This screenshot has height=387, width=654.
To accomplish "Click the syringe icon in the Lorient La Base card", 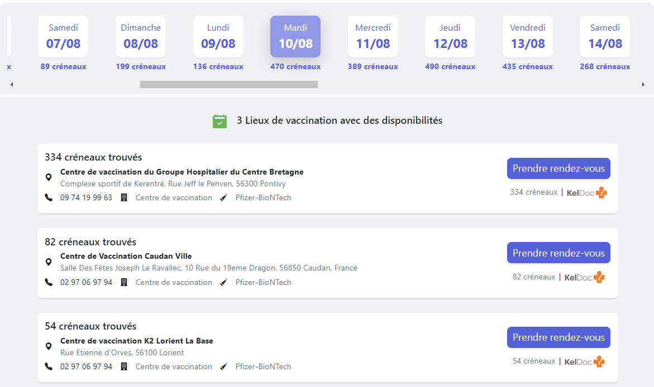I will (x=224, y=366).
